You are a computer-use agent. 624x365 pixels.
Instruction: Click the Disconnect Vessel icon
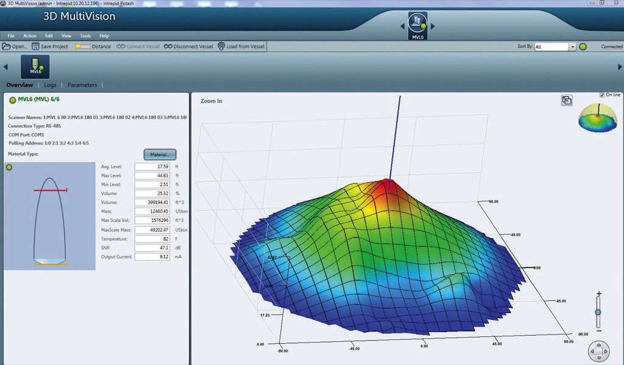click(168, 46)
